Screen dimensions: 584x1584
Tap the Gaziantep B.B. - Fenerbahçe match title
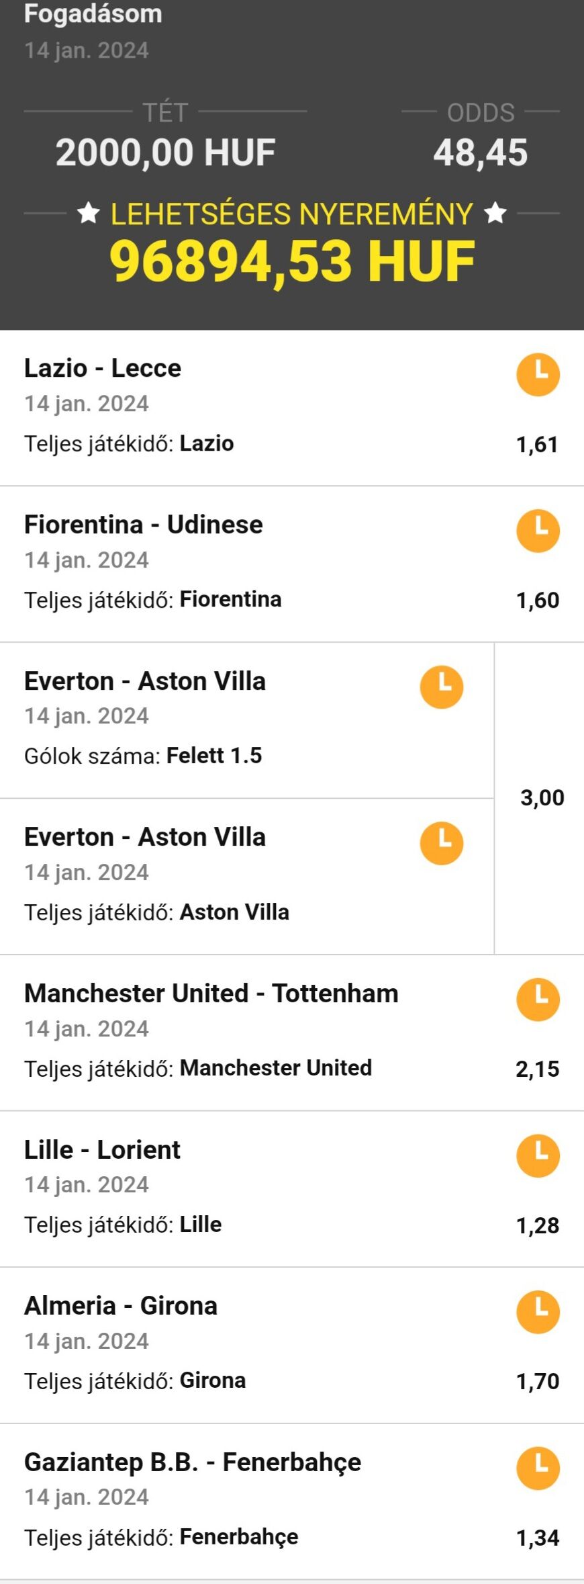click(193, 1462)
